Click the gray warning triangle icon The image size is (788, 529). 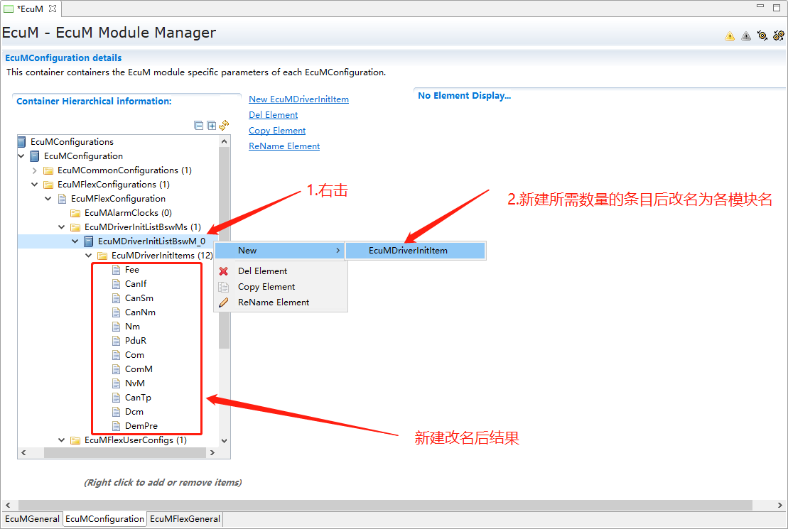(x=746, y=36)
